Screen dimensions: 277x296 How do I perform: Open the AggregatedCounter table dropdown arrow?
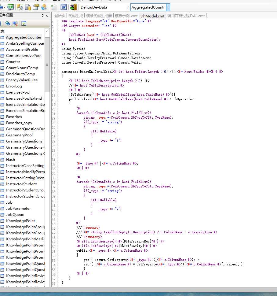(x=168, y=7)
